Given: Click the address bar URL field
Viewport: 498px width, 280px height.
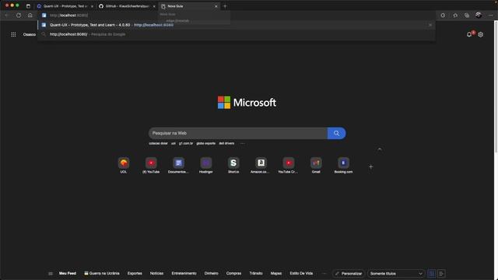Looking at the screenshot, I should pos(237,15).
